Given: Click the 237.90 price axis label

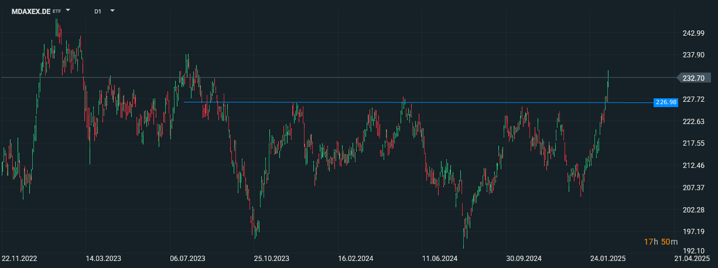Looking at the screenshot, I should 693,55.
